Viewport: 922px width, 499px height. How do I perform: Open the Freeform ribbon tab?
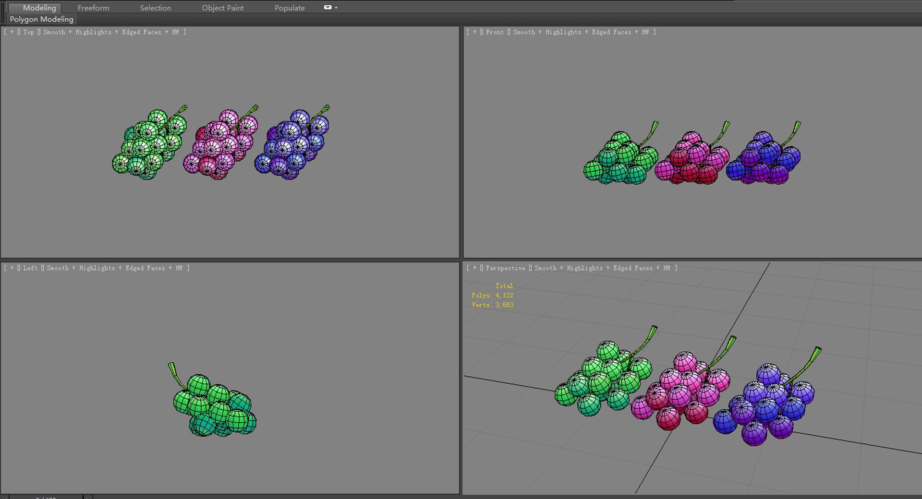[93, 8]
